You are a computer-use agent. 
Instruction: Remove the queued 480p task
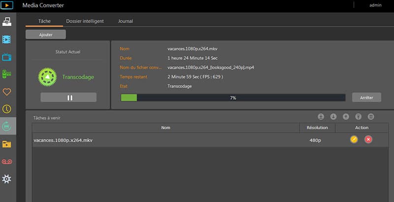[368, 140]
